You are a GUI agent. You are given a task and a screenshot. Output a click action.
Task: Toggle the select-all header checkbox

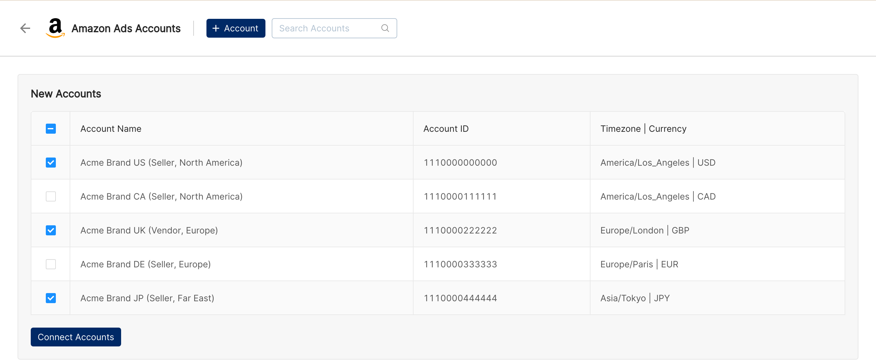click(51, 129)
